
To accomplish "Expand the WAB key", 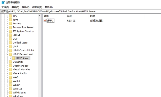I will coord(7,77).
